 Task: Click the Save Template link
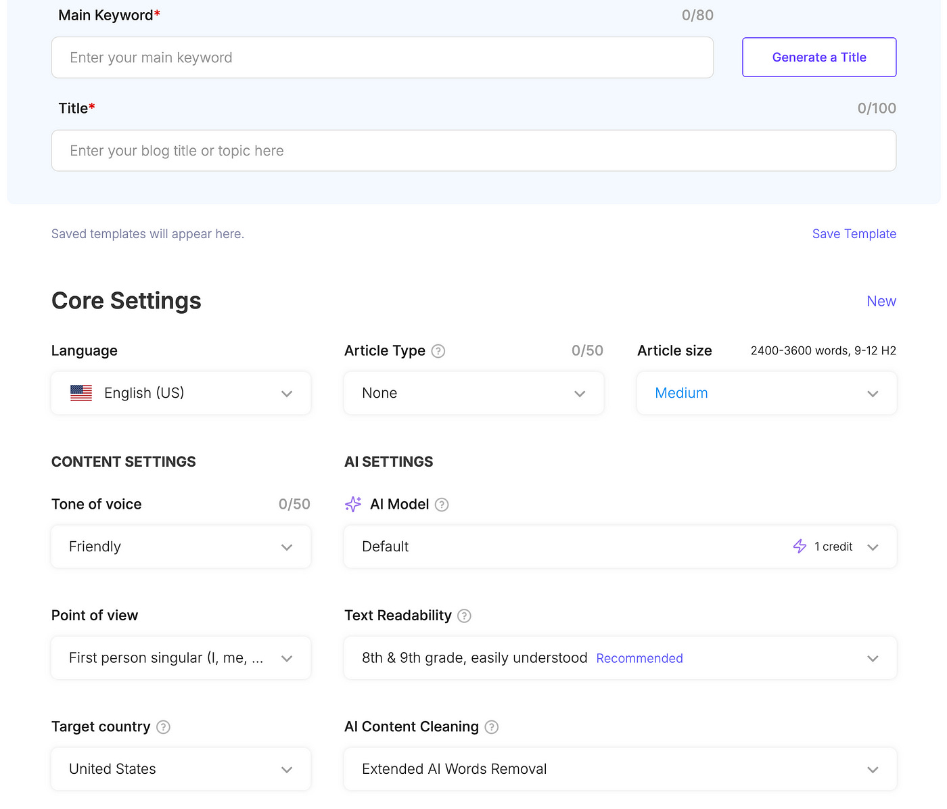coord(854,233)
